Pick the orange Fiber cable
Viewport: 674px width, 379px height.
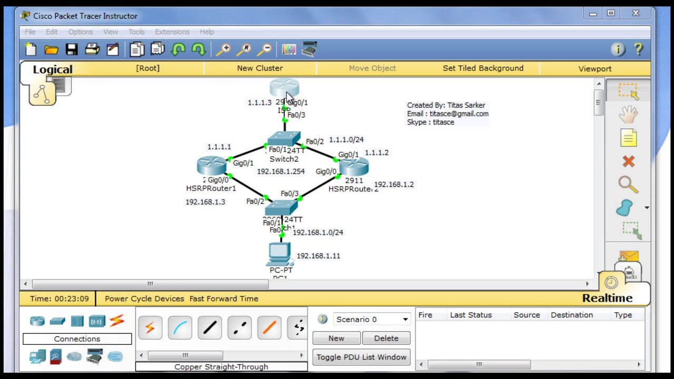269,328
